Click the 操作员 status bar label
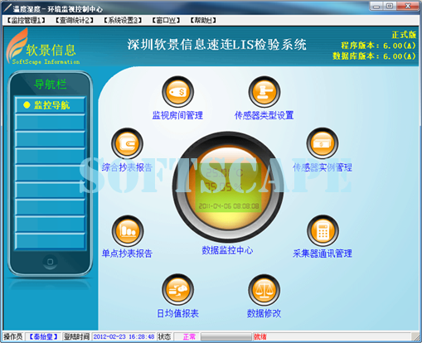Viewport: 422px width, 343px height. 13,336
